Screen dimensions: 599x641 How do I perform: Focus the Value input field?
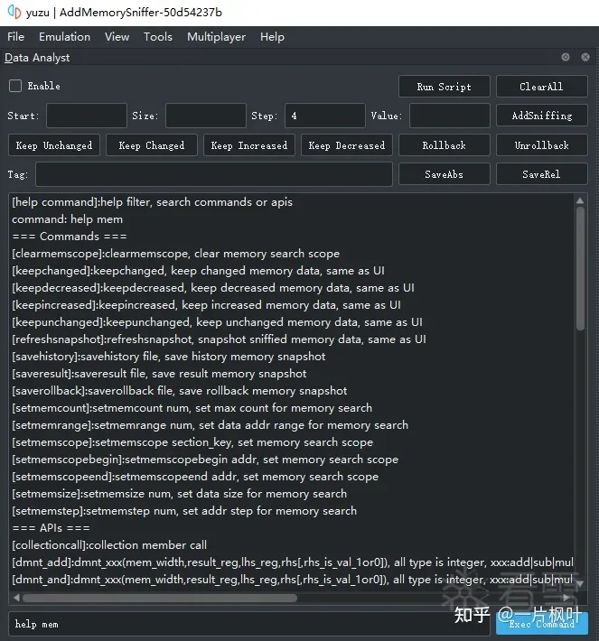(450, 116)
